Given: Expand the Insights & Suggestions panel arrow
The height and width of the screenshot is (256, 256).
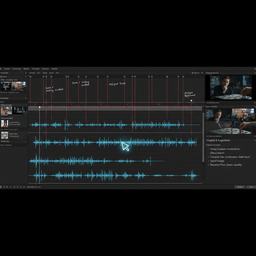Looking at the screenshot, I should 255,140.
